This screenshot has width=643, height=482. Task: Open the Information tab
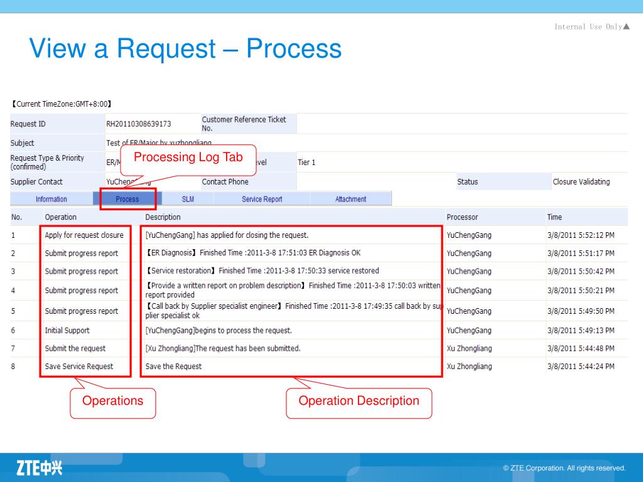(x=51, y=199)
